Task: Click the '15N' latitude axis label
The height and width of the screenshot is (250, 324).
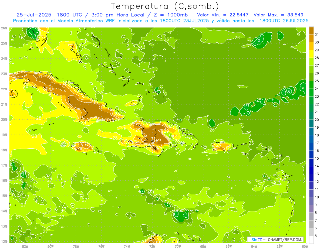Action: pos(4,196)
